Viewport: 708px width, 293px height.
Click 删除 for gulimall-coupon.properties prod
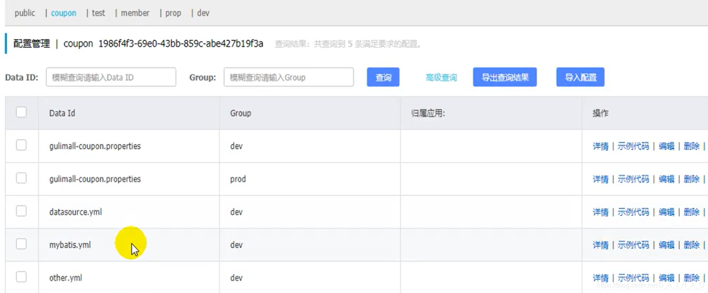pos(691,179)
